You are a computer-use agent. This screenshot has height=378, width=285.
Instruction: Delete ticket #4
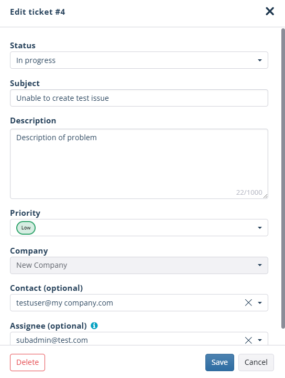[27, 362]
